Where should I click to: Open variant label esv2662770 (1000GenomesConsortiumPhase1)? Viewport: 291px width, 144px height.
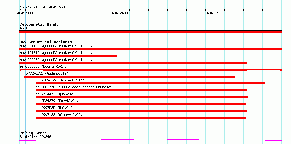tap(75, 87)
